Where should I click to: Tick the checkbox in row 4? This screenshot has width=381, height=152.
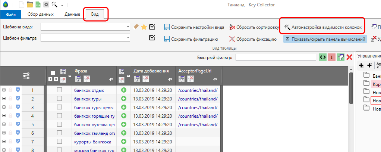[59, 115]
